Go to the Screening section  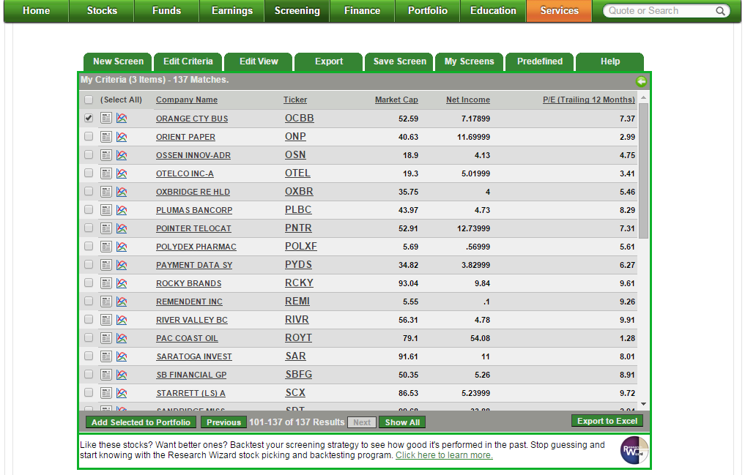(x=297, y=10)
